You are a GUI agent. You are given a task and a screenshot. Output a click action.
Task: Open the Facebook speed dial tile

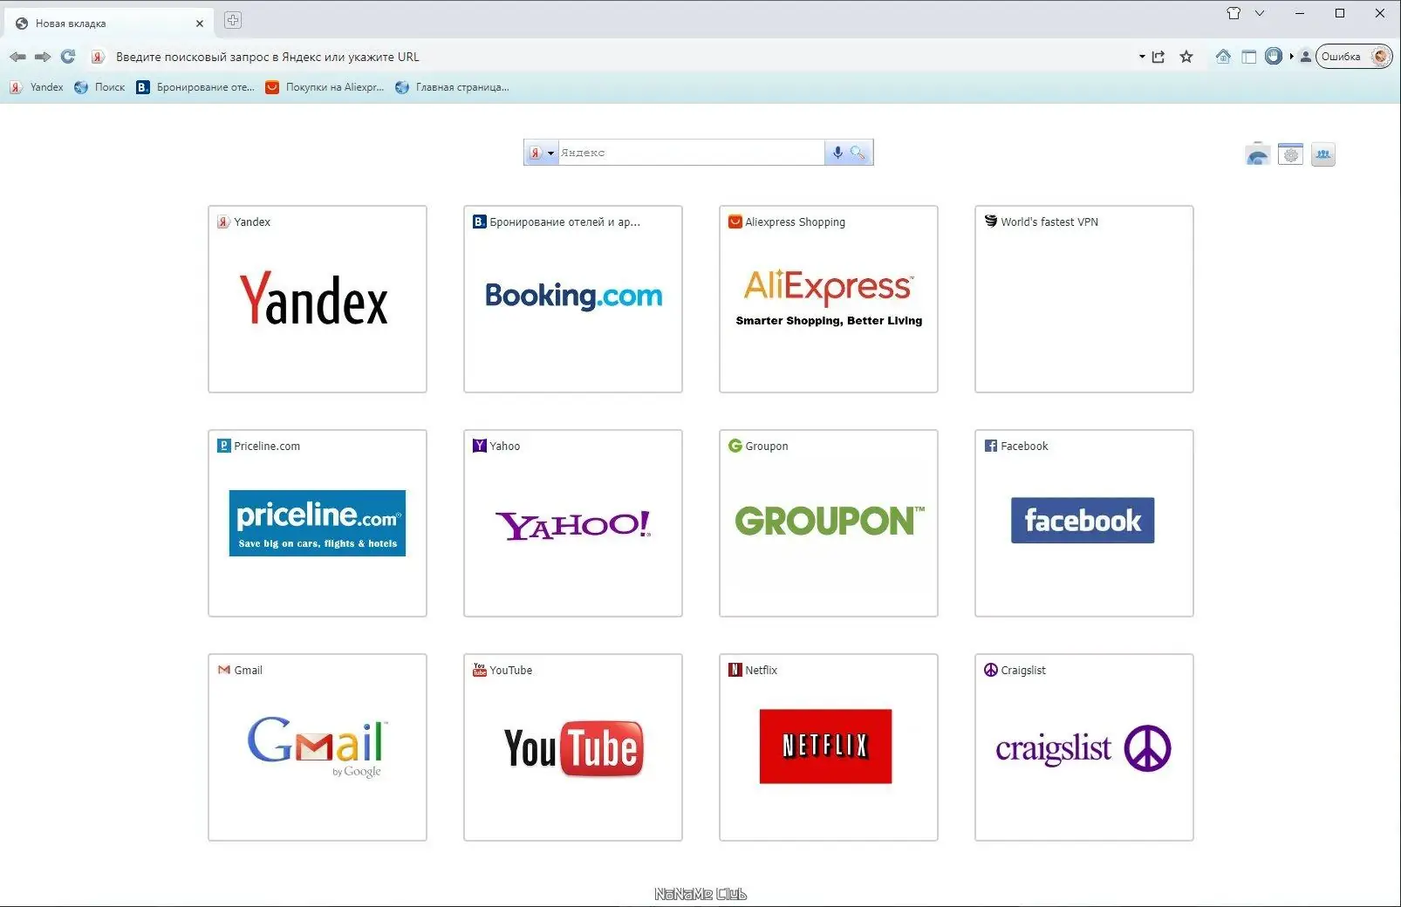[x=1084, y=523]
